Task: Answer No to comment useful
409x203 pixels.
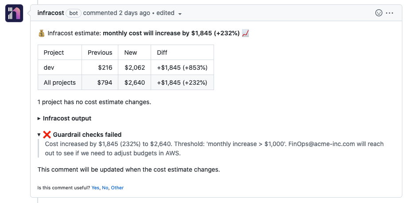Action: (x=105, y=188)
